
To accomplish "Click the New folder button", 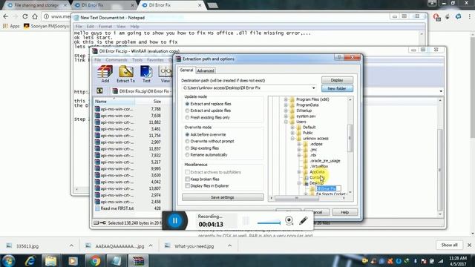I will click(x=337, y=89).
